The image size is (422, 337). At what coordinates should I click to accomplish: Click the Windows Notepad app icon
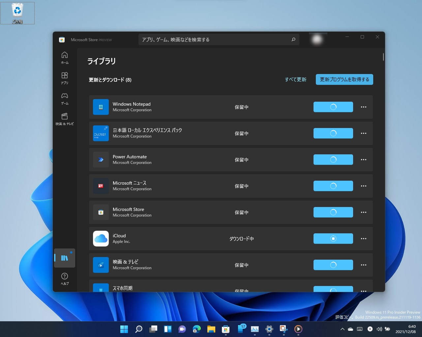click(101, 107)
